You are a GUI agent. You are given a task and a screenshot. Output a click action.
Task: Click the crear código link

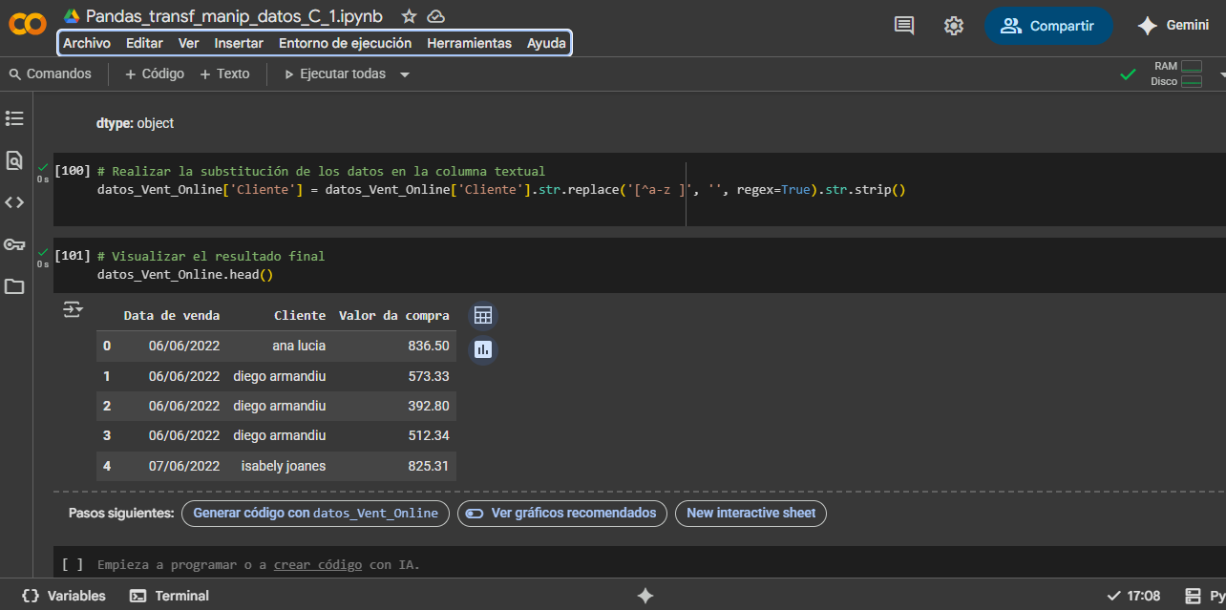point(318,564)
